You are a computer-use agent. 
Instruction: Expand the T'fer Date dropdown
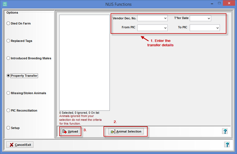(x=209, y=18)
